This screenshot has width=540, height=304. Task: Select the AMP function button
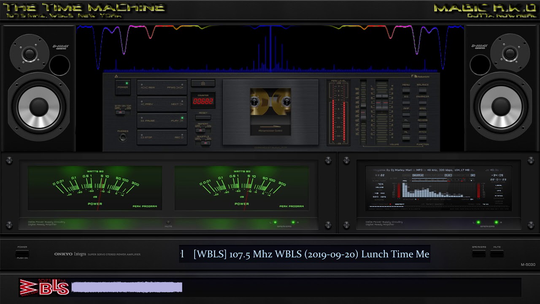[406, 114]
